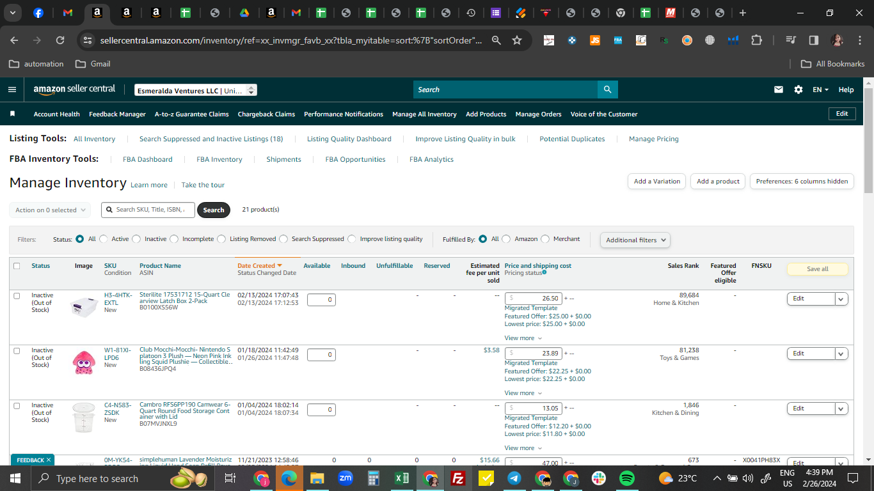The width and height of the screenshot is (874, 491).
Task: Click the page's vertical scrollbar
Action: pyautogui.click(x=868, y=141)
